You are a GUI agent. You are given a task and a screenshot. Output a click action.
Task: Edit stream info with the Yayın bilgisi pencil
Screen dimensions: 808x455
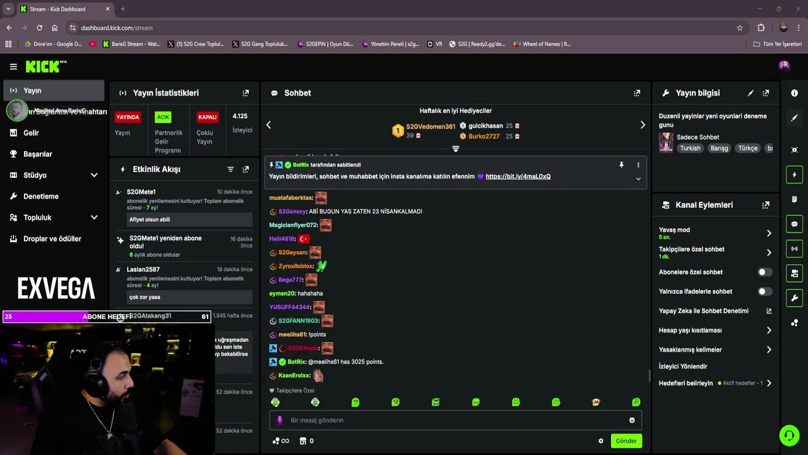751,93
